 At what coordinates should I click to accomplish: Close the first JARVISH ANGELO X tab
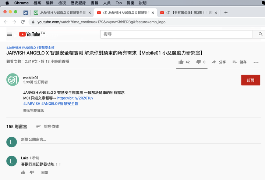click(90, 12)
